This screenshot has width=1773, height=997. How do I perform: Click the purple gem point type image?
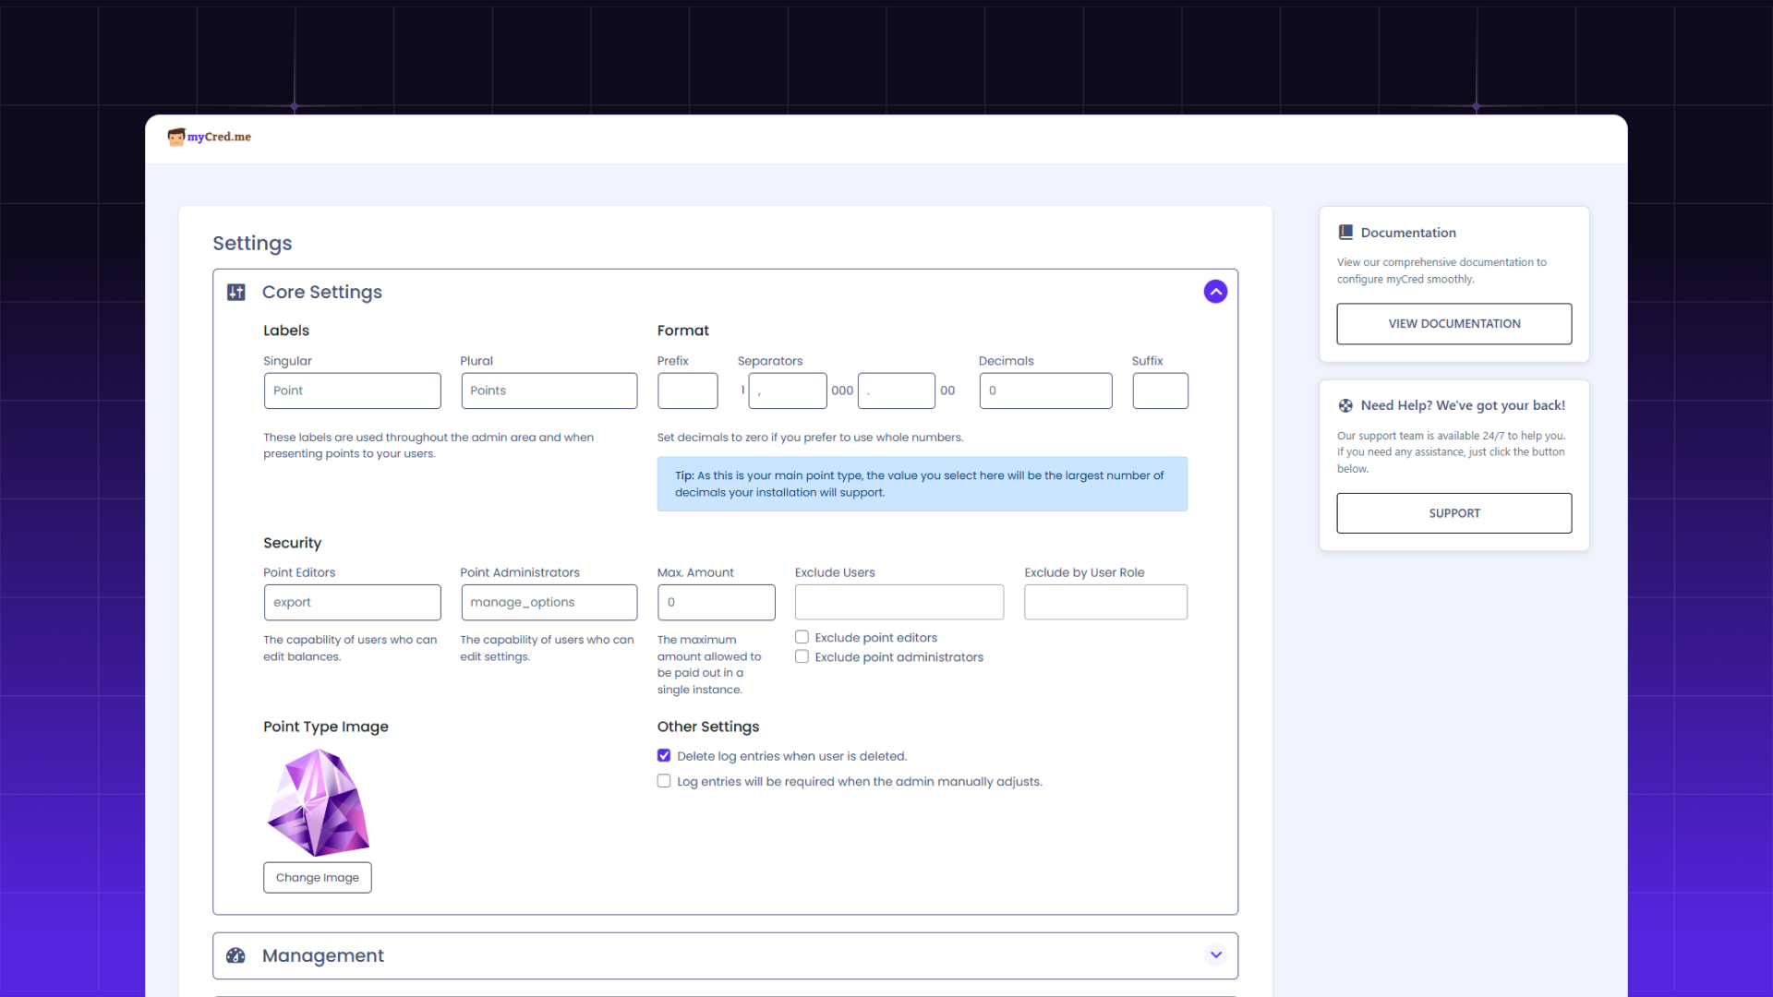319,802
